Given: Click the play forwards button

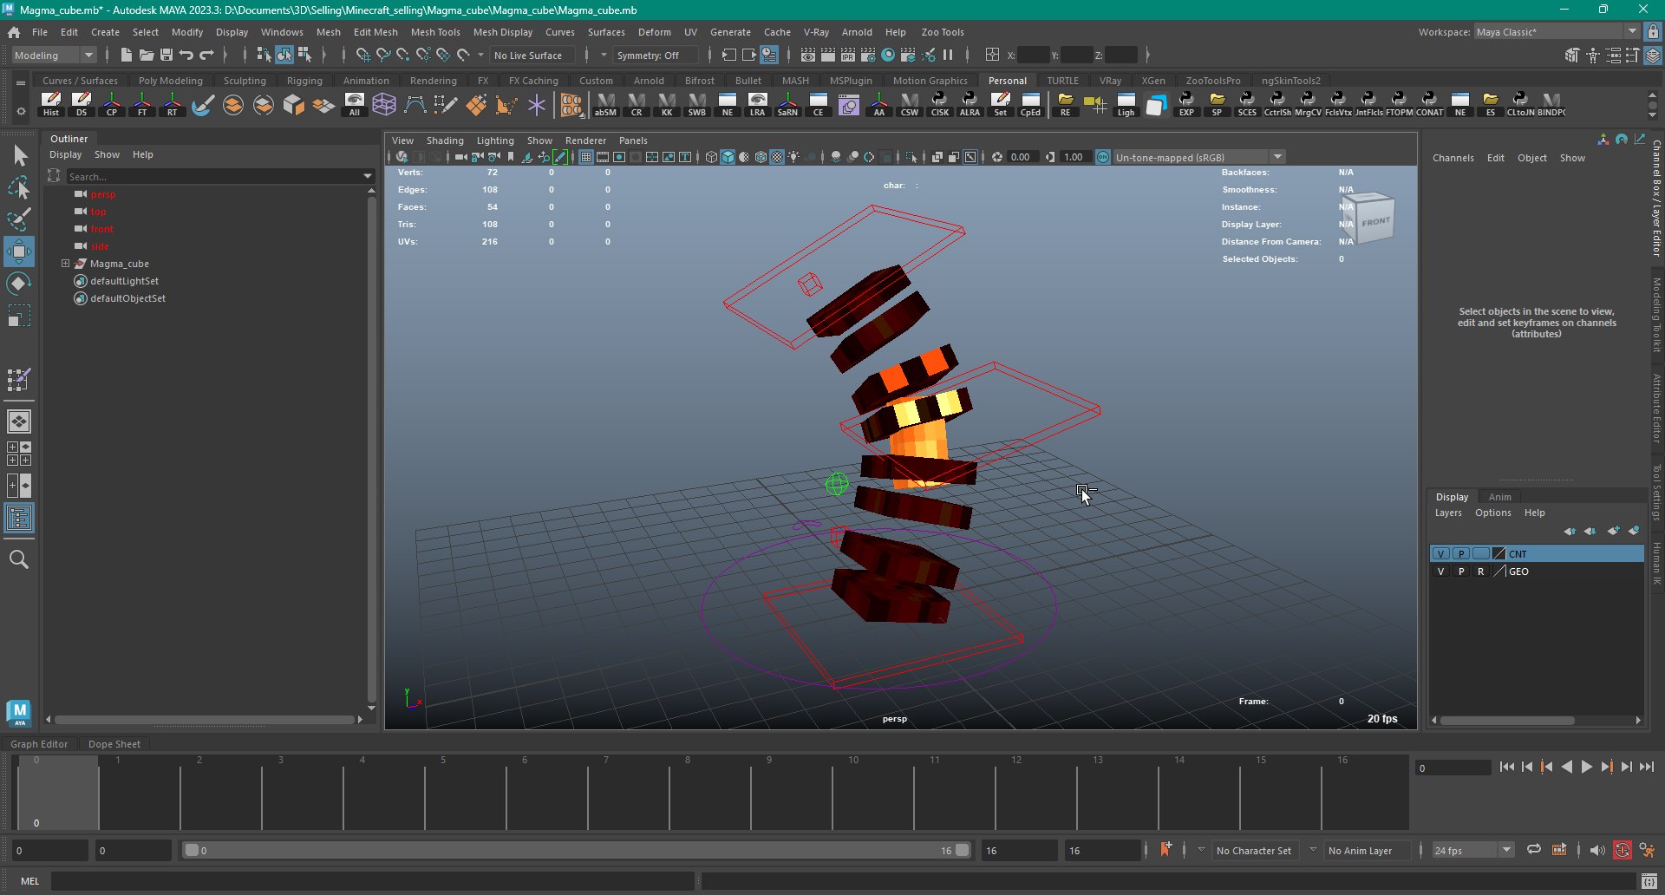Looking at the screenshot, I should 1586,767.
